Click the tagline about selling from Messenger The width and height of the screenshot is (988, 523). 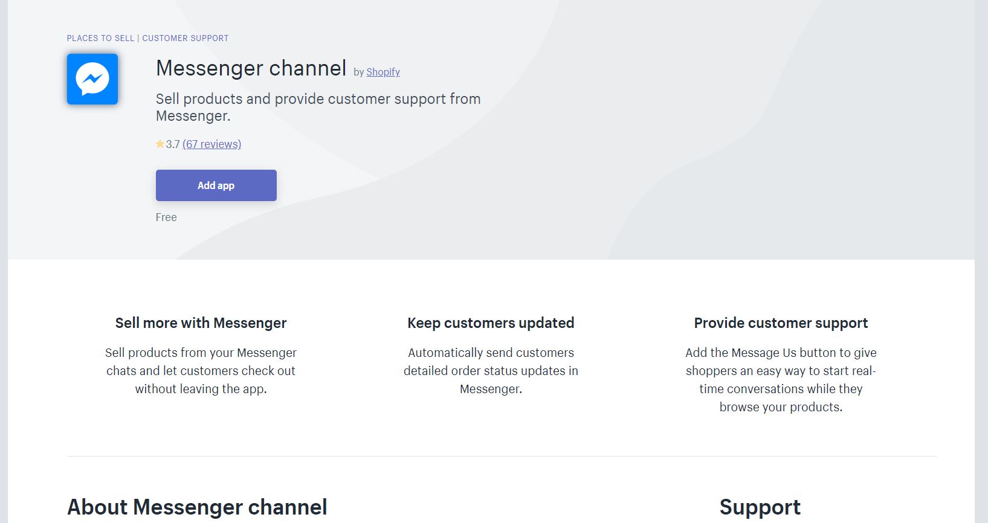[x=318, y=107]
